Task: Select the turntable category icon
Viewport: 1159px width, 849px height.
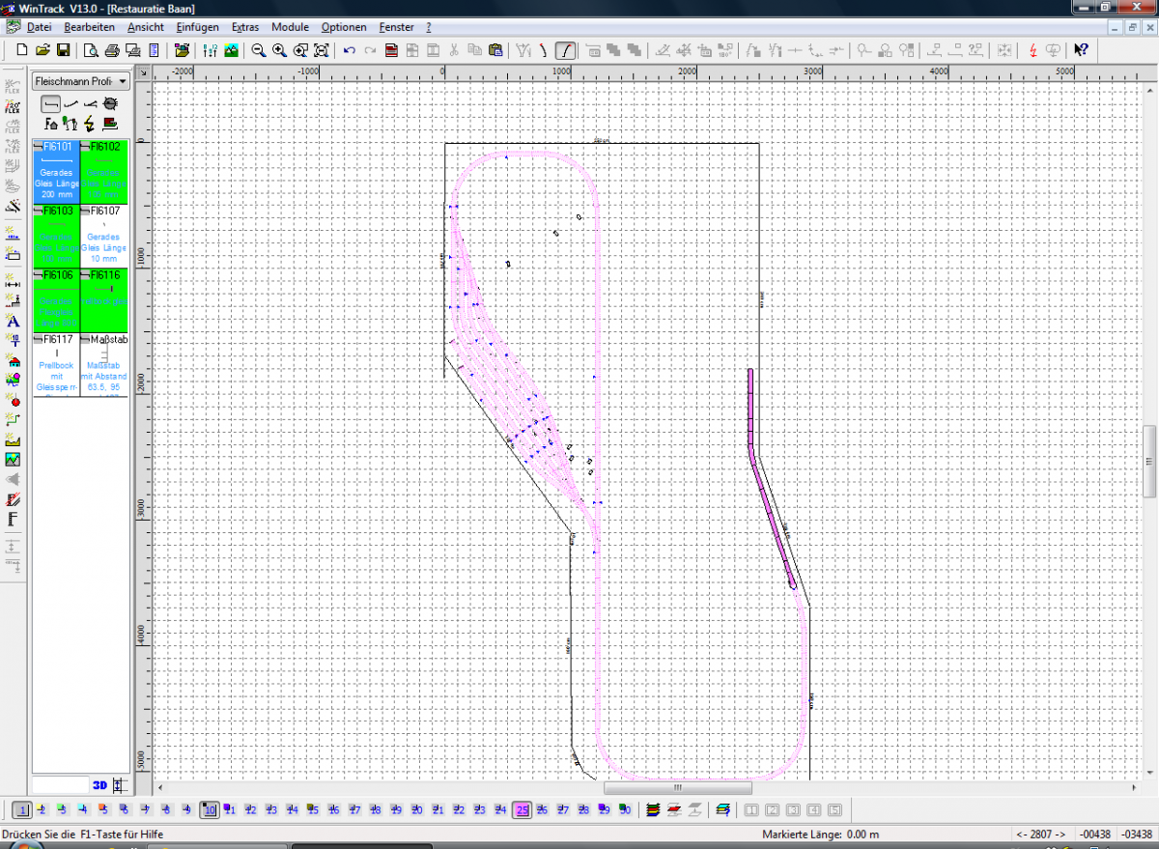Action: (110, 103)
